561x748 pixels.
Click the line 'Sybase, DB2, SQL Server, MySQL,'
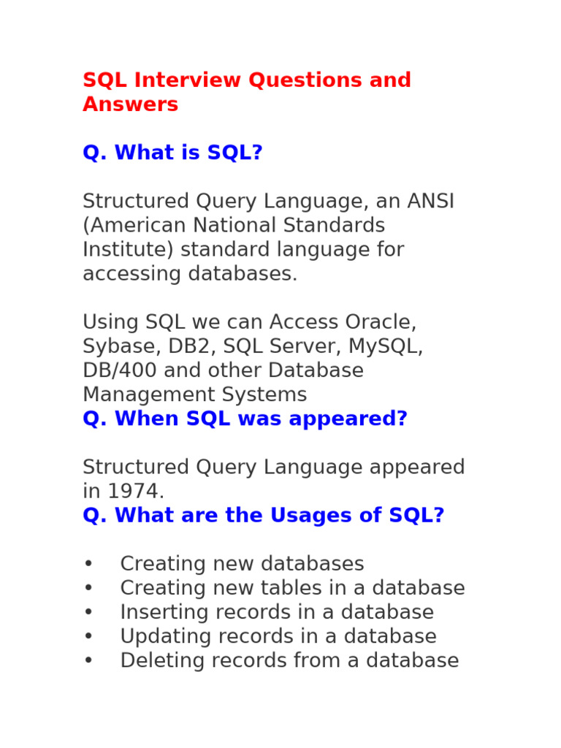click(x=253, y=346)
